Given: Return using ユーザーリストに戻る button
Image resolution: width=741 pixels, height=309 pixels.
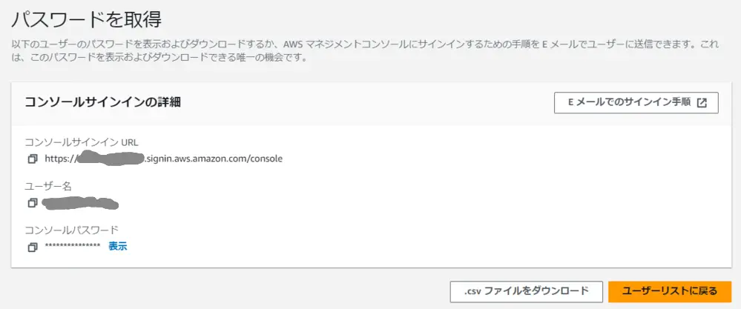Looking at the screenshot, I should 670,291.
